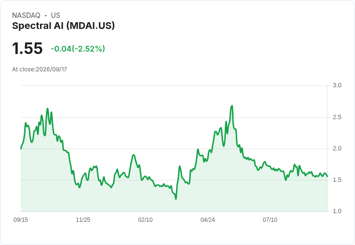
Task: Click the 2.0 y-axis label
Action: 337,149
